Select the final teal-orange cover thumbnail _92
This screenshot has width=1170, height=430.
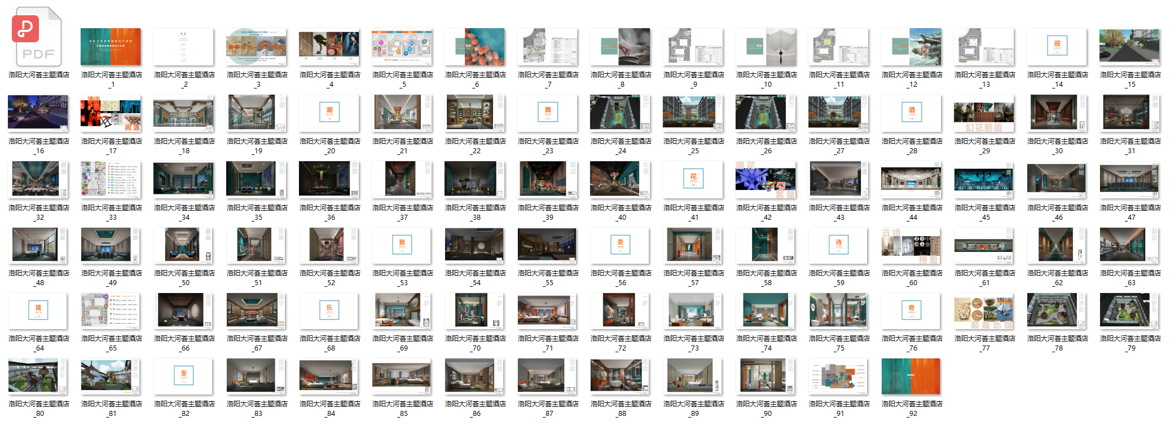click(911, 376)
